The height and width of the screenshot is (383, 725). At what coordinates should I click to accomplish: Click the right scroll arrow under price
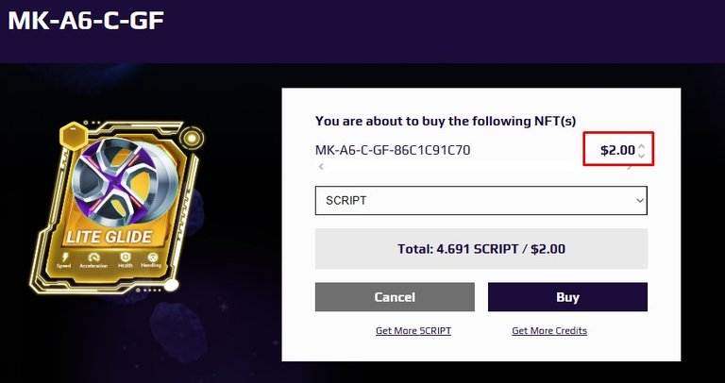click(629, 167)
